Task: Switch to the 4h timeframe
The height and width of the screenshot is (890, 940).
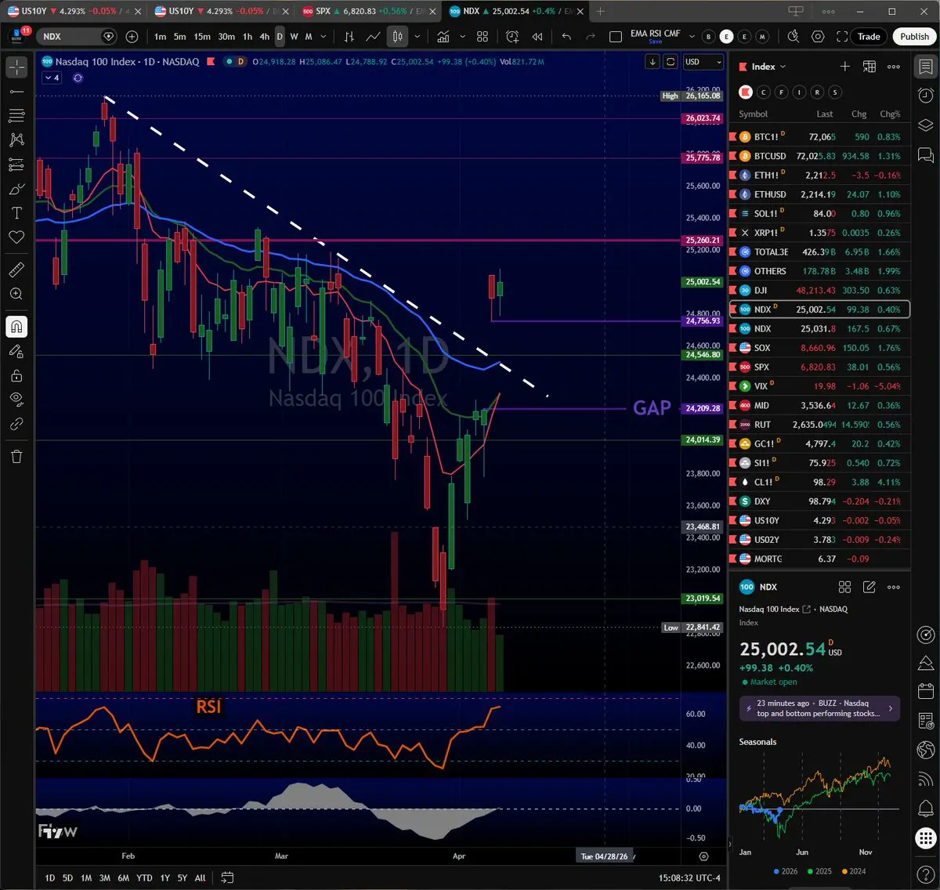Action: (264, 37)
